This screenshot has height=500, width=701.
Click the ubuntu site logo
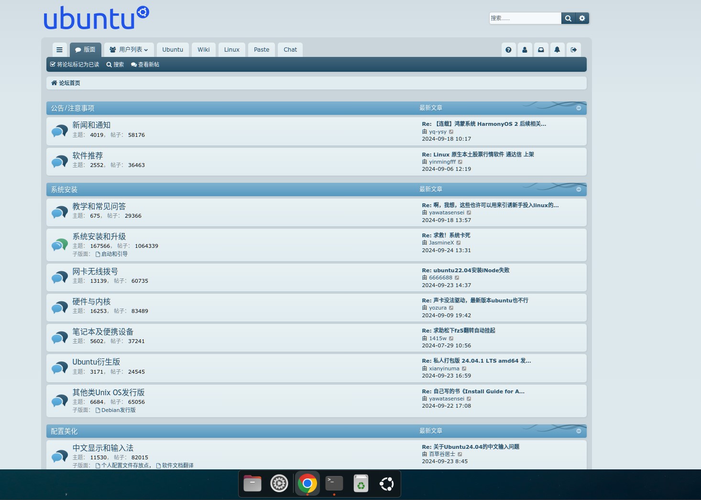pos(96,18)
